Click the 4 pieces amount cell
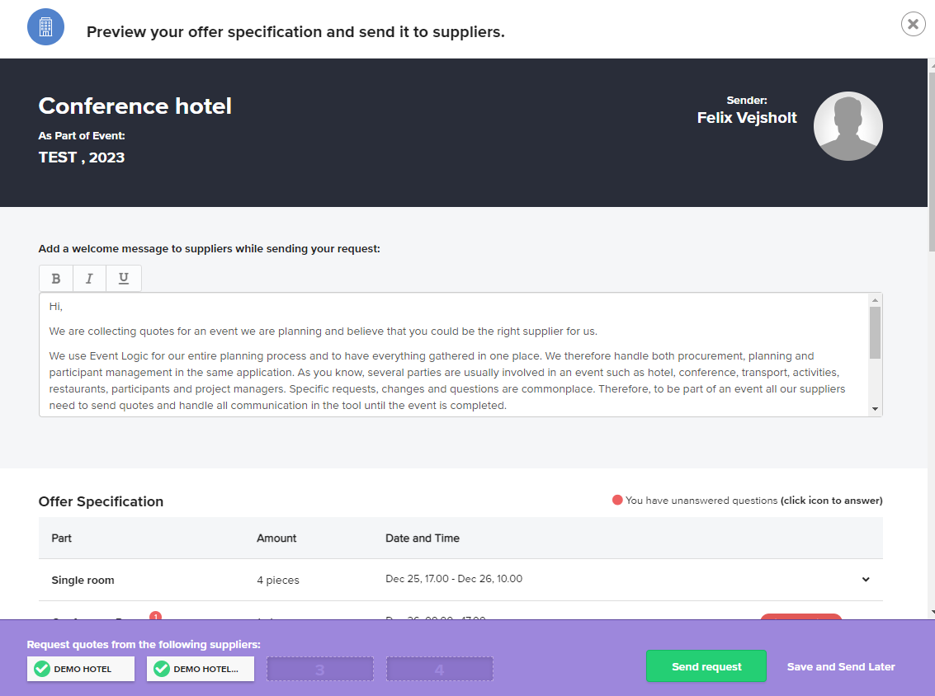The height and width of the screenshot is (696, 935). tap(278, 580)
